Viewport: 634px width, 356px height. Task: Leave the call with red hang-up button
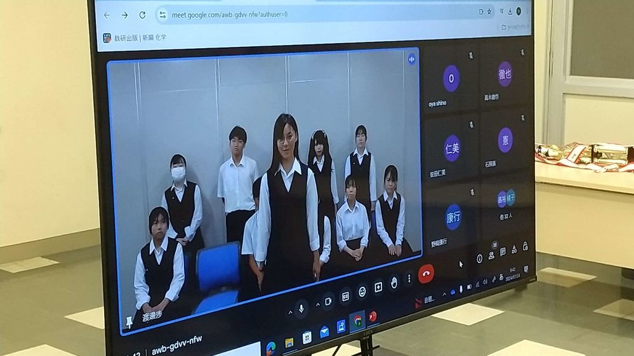pyautogui.click(x=426, y=274)
